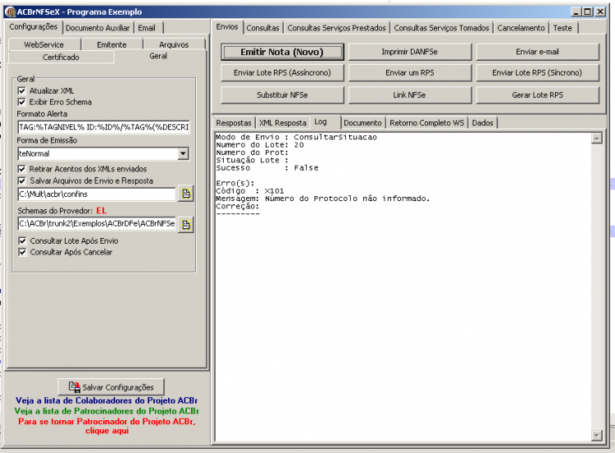Viewport: 615px width, 453px height.
Task: Show the XML Resposta tab
Action: coord(283,123)
